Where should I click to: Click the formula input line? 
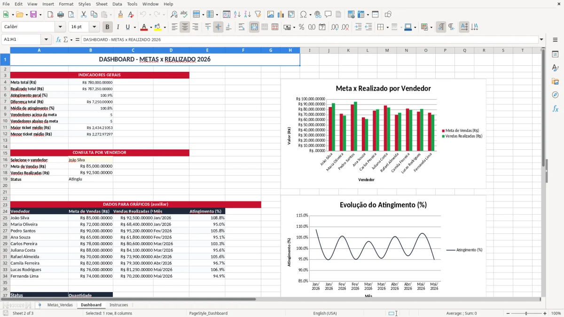tap(309, 39)
